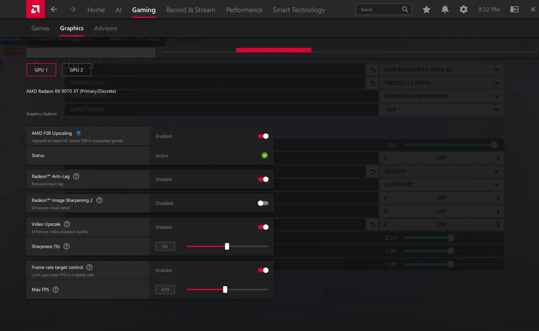This screenshot has width=539, height=331.
Task: Open Record & Stream tab
Action: pyautogui.click(x=191, y=9)
